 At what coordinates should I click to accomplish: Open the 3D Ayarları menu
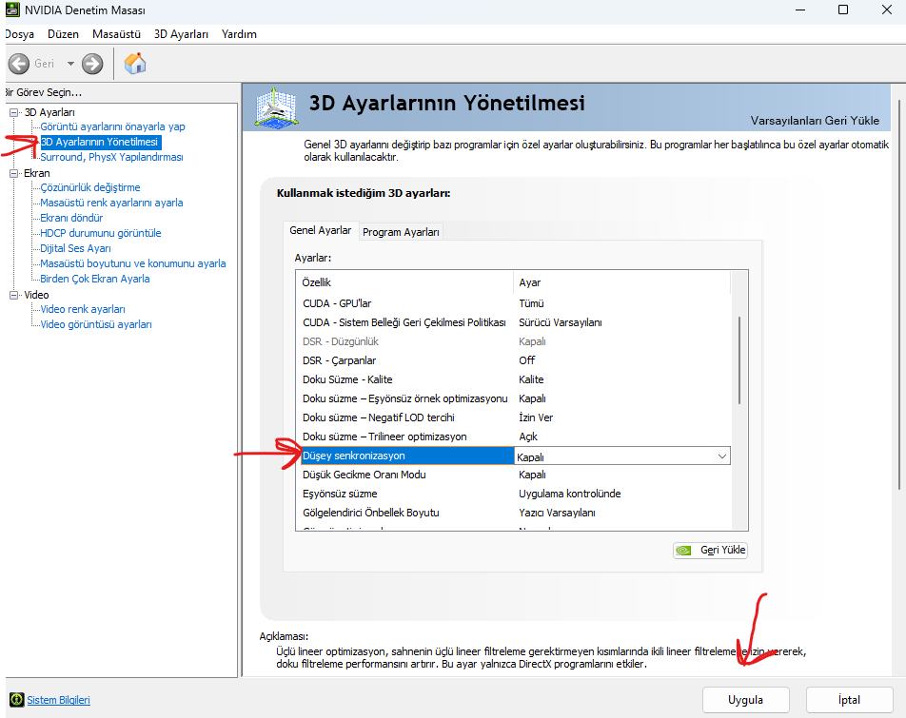pos(181,34)
